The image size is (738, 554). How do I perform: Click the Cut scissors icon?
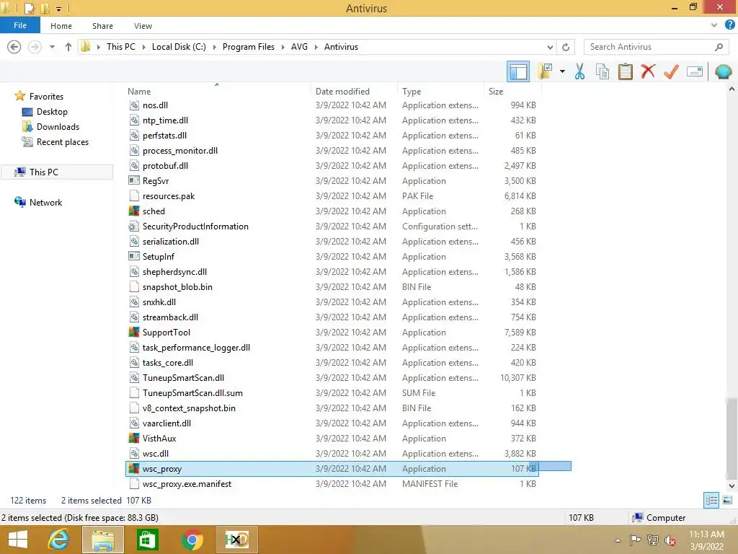(579, 71)
